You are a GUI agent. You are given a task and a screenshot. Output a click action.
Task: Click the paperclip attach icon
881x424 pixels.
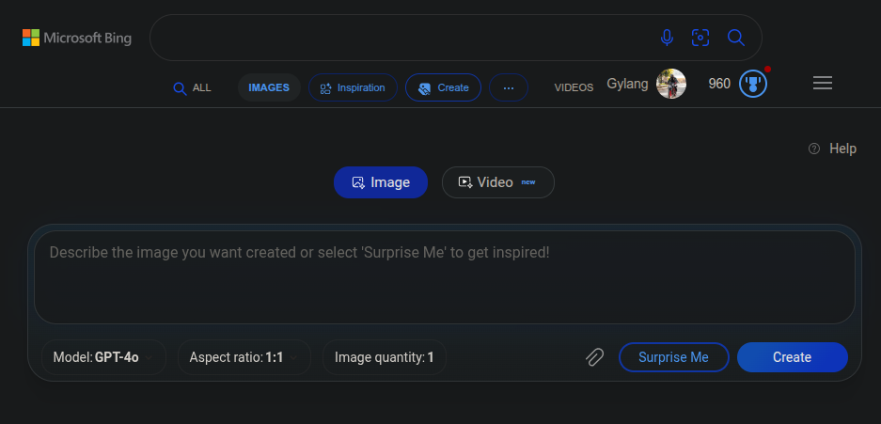point(594,357)
